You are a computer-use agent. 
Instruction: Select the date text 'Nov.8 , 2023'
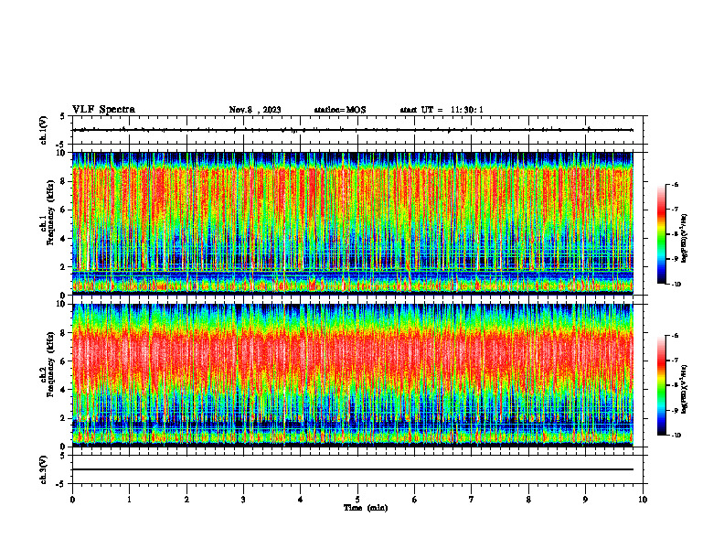(255, 110)
